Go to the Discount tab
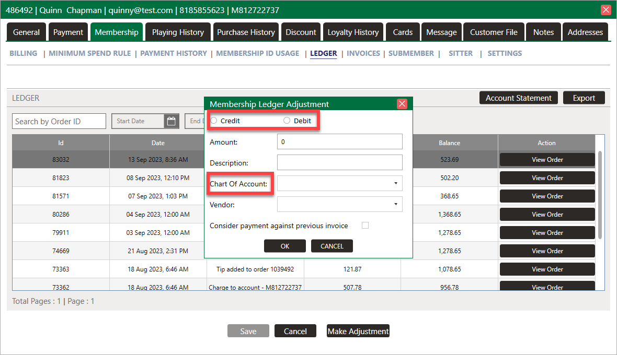The width and height of the screenshot is (617, 355). tap(301, 32)
